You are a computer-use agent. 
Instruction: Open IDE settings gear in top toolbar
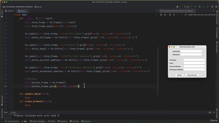[x=216, y=7]
